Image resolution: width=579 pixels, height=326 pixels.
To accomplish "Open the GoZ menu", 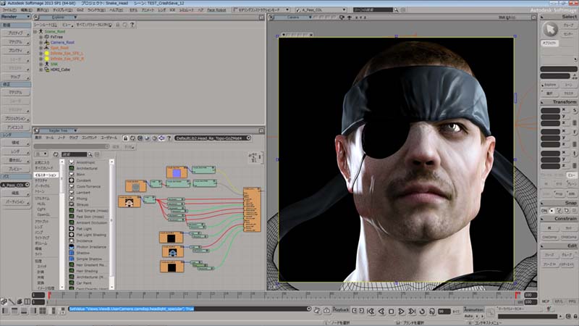I will (x=80, y=10).
